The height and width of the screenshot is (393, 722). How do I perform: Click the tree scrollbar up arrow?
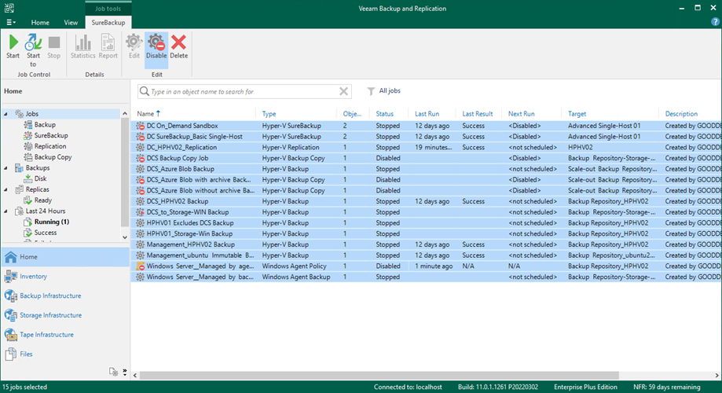point(125,113)
